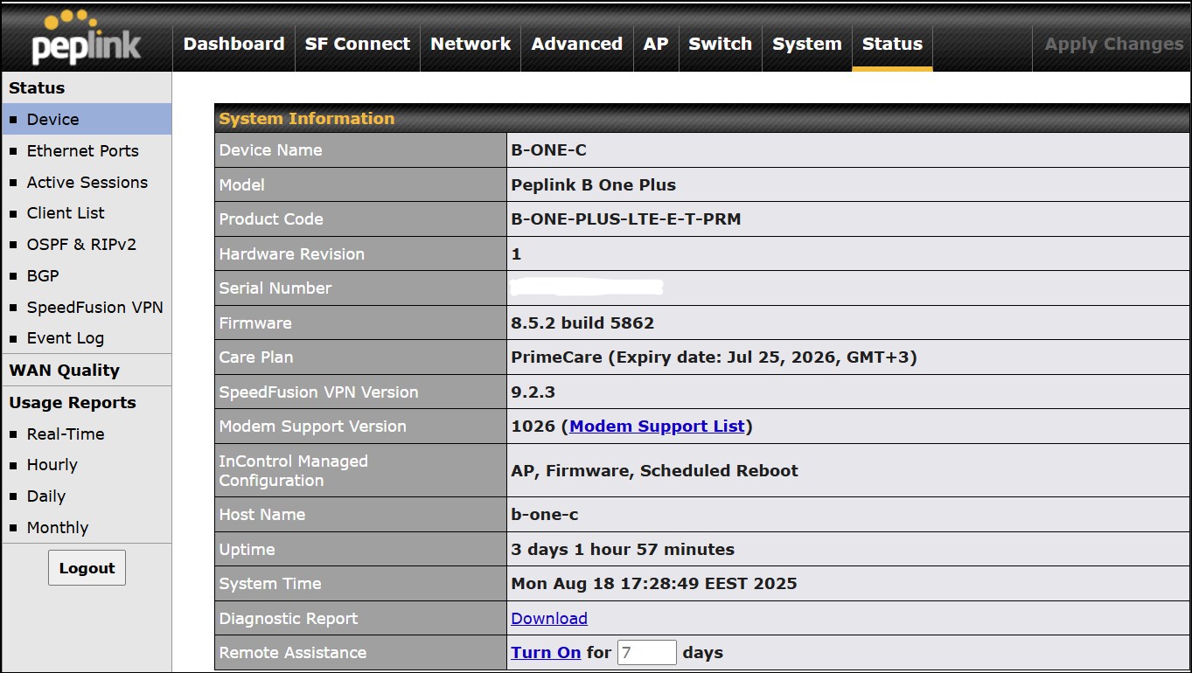Open OSPF & RIPv2 status
This screenshot has width=1192, height=673.
[x=82, y=245]
